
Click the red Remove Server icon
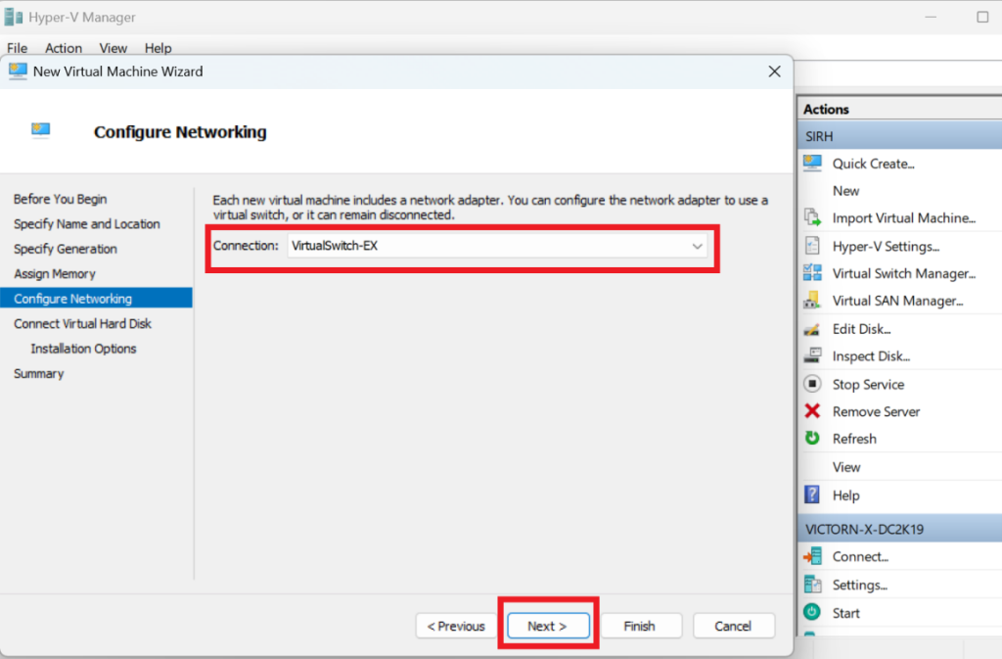812,411
